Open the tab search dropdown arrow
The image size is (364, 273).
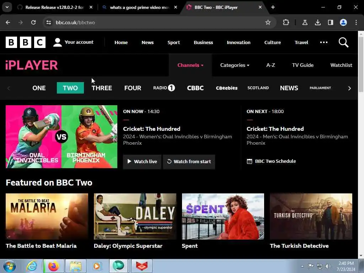pos(7,7)
